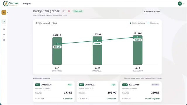This screenshot has height=105, width=187.
Task: Click the 1715 k€ bar value
Action: pos(138,33)
